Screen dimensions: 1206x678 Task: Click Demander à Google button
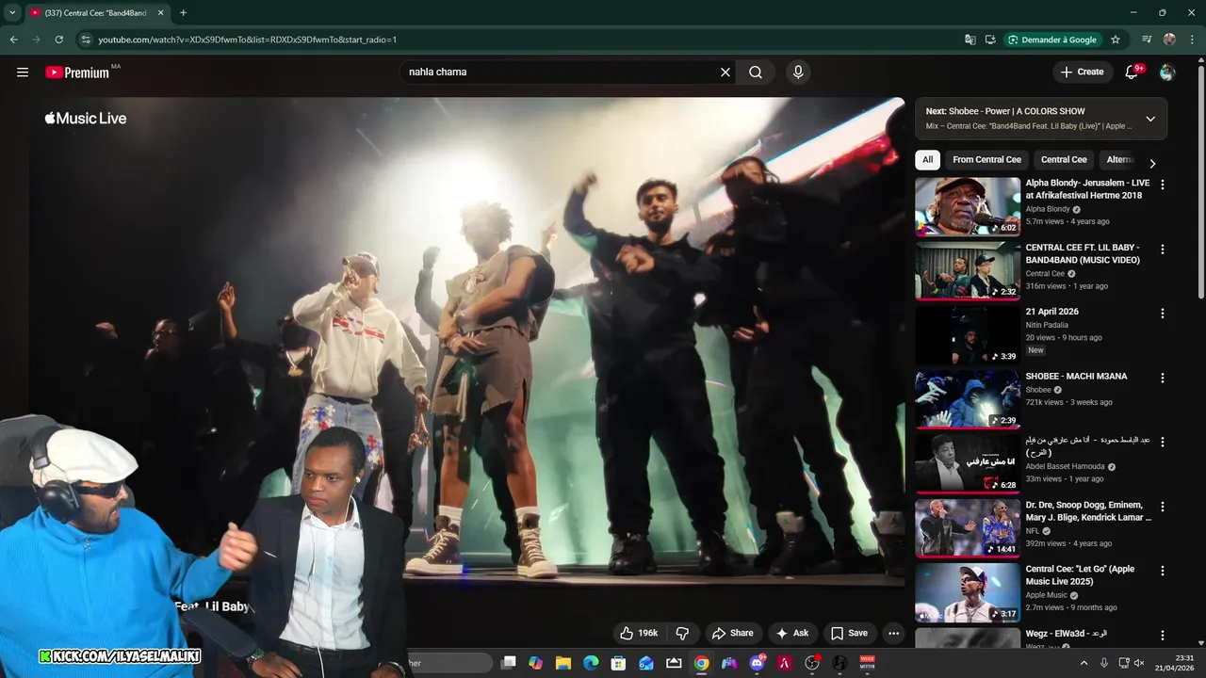click(x=1052, y=40)
